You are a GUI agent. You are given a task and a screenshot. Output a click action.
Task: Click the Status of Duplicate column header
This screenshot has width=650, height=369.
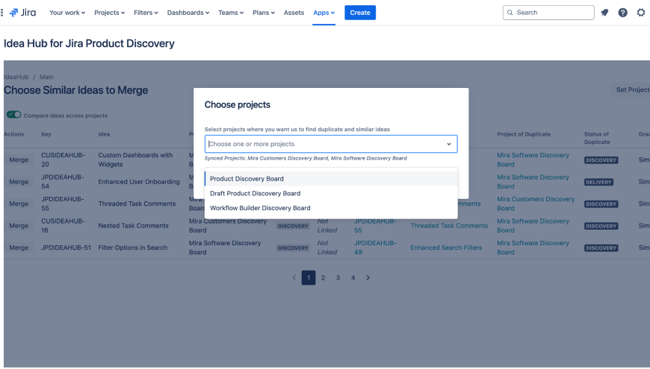(597, 138)
